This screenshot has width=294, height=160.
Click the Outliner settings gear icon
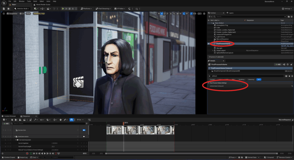pos(291,17)
